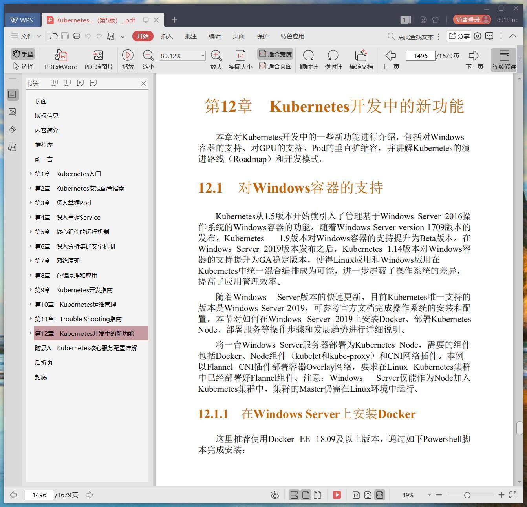Set view to 实际大小
This screenshot has height=507, width=527.
[240, 60]
